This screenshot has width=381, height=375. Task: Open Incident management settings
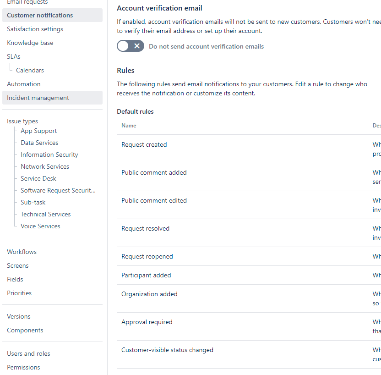(x=37, y=98)
